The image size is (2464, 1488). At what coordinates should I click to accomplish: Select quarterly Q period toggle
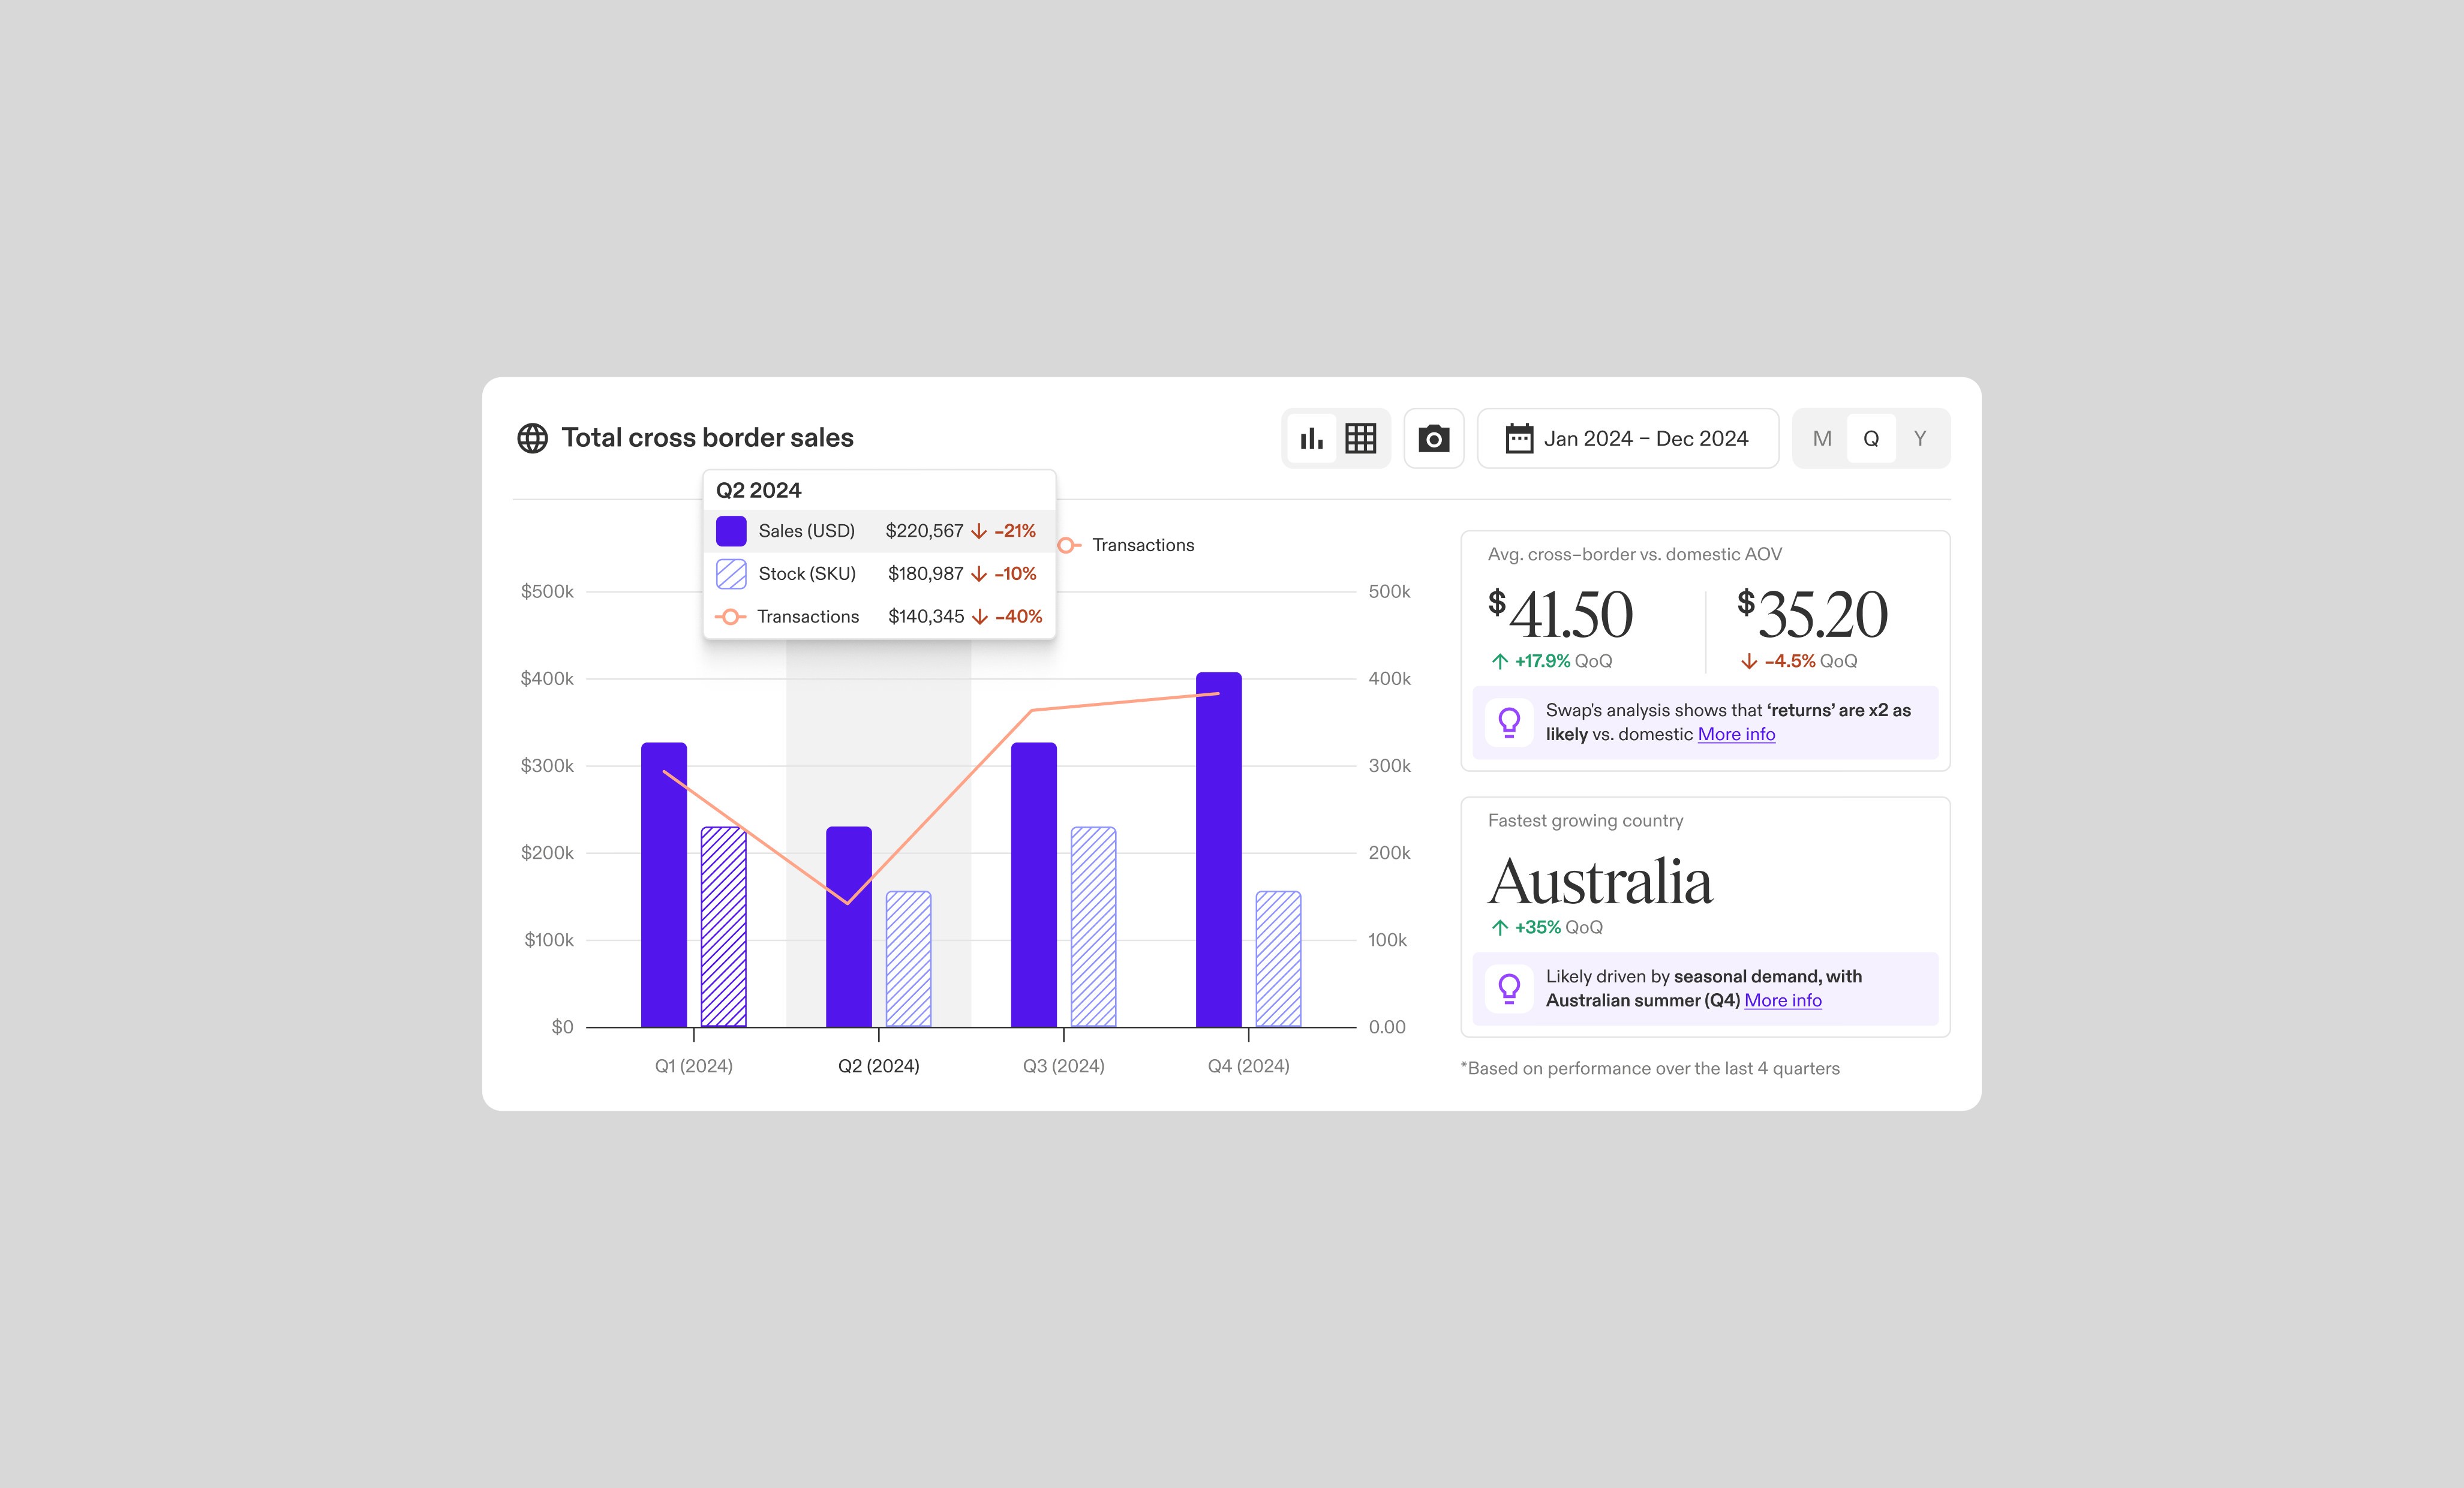pyautogui.click(x=1871, y=438)
